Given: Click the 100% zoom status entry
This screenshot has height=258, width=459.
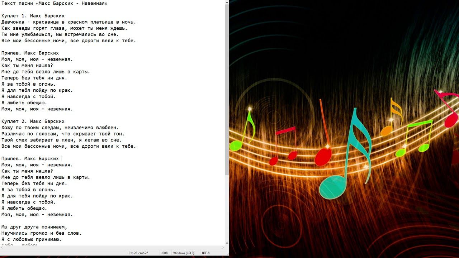Looking at the screenshot, I should pyautogui.click(x=165, y=253).
